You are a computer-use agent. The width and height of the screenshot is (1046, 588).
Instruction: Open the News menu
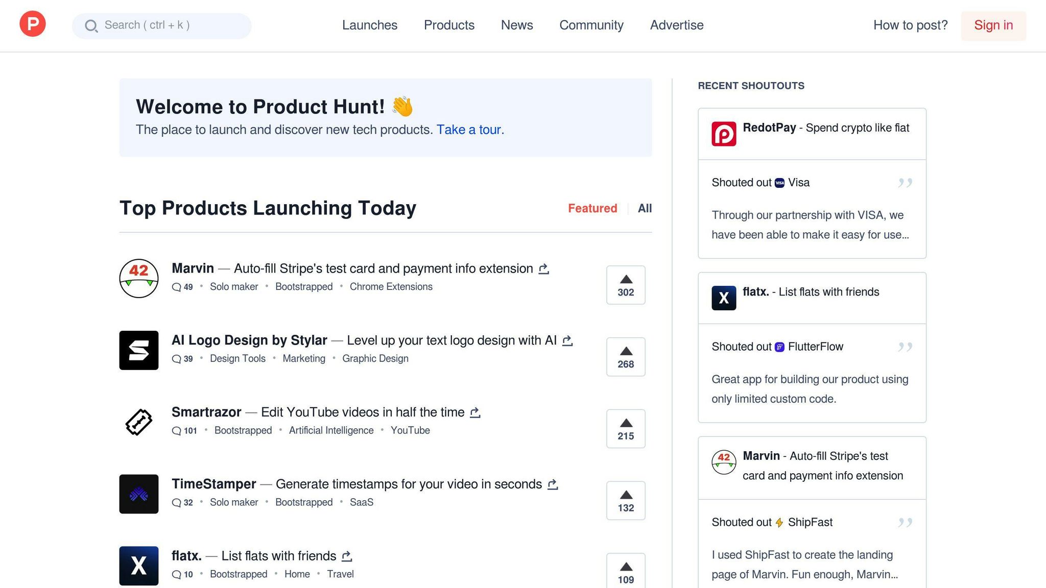click(517, 25)
